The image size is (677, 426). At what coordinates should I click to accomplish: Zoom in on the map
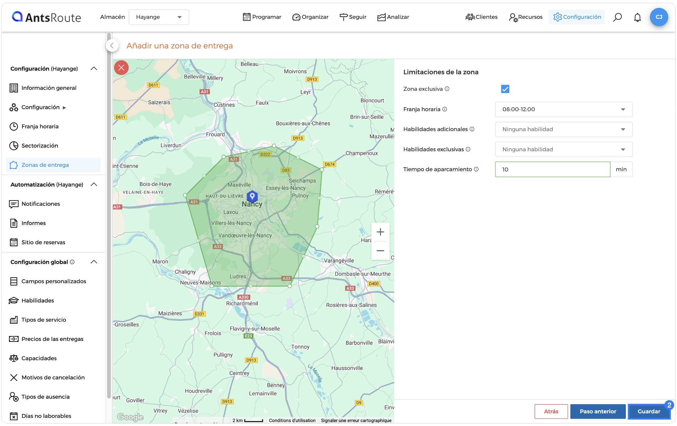380,232
